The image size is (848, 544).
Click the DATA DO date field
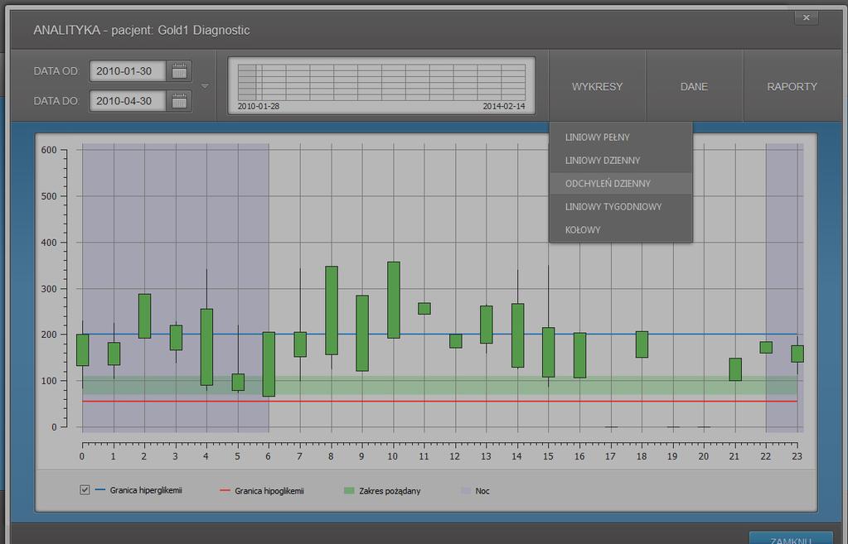pyautogui.click(x=128, y=101)
